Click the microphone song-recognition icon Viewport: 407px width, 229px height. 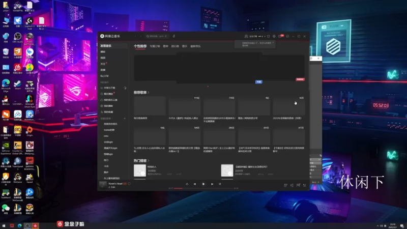(x=173, y=36)
